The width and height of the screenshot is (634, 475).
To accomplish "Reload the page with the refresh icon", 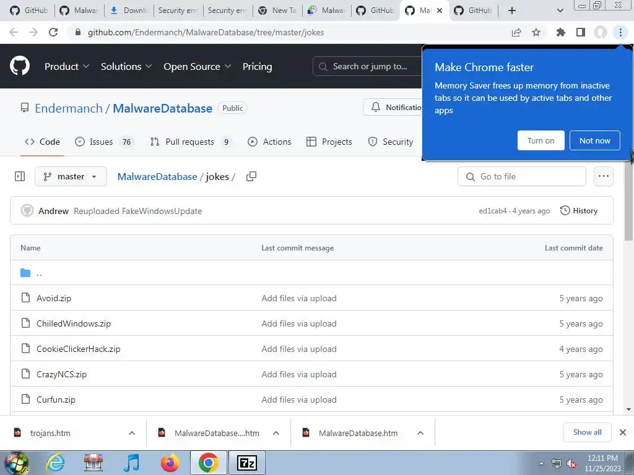I will point(53,32).
